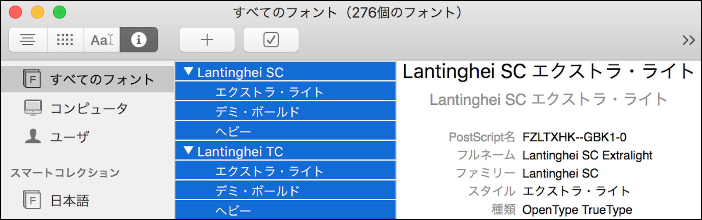The image size is (702, 220).
Task: Select Lantinghei SC デミ・ボールド style
Action: [x=258, y=112]
